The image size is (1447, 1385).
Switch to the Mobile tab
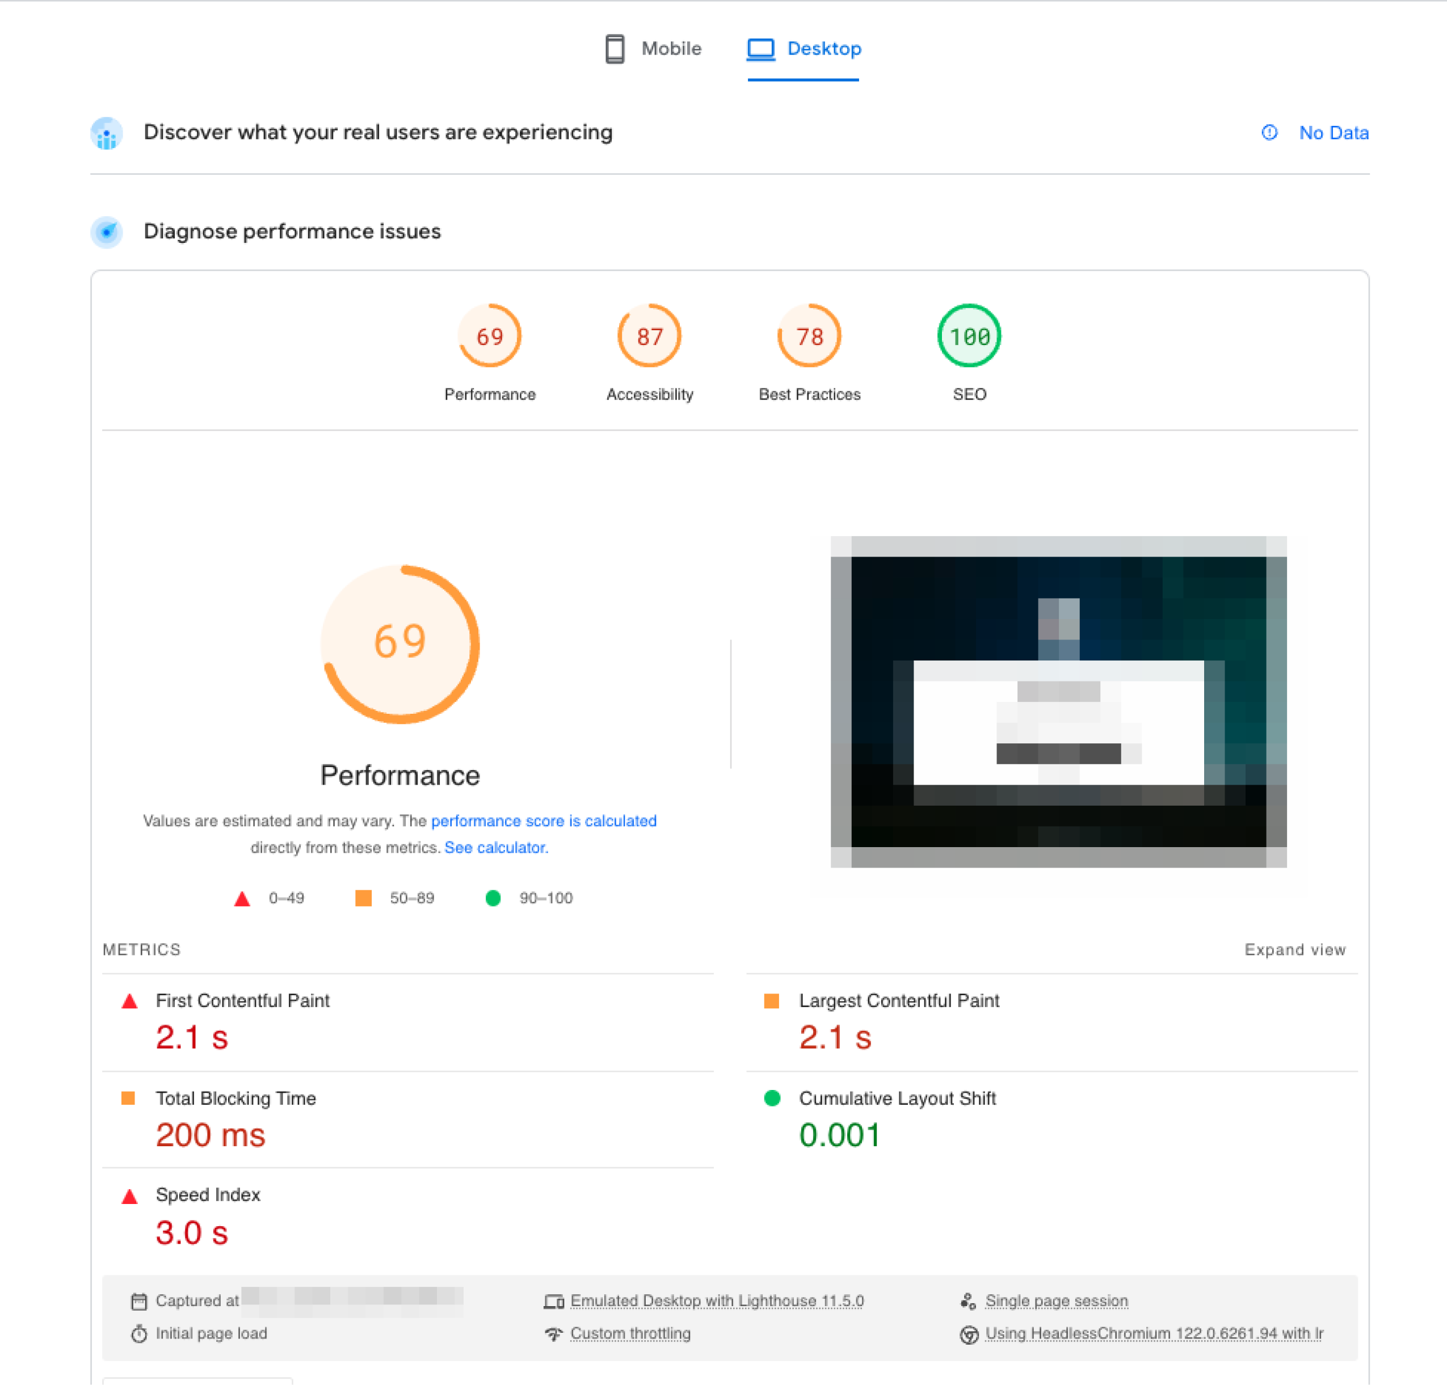coord(653,49)
